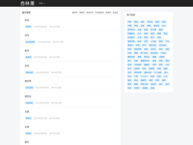The height and width of the screenshot is (145, 193).
Task: Click the 利水渗湿药 badge under 泽泻
Action: (30, 42)
